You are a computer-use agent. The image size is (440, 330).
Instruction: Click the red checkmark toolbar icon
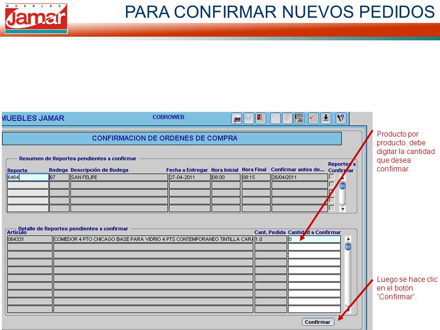click(313, 118)
